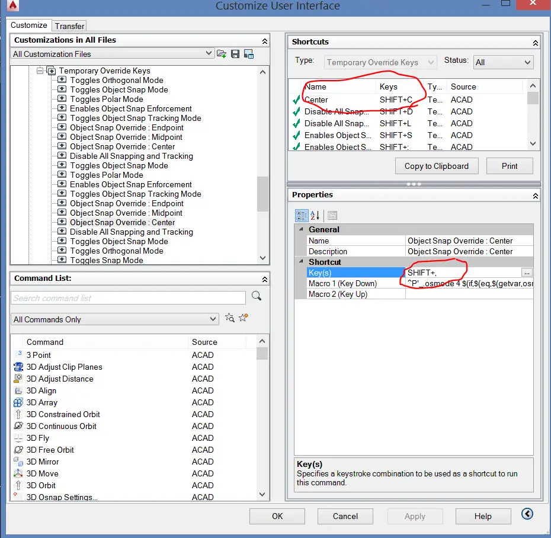Click the AutoCAD logo in the title bar
551x538 pixels.
(13, 5)
